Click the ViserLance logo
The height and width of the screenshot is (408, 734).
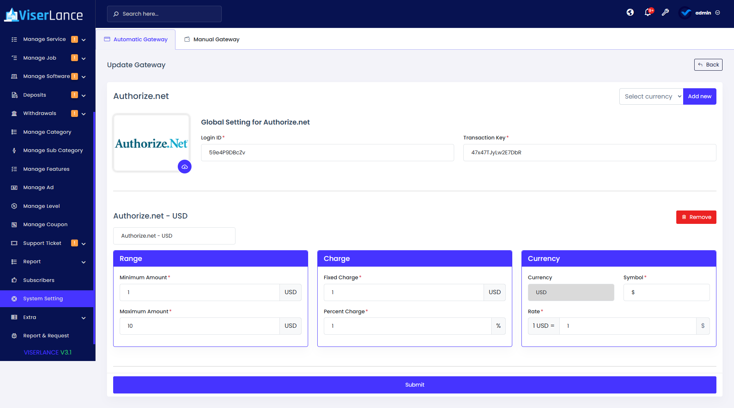click(44, 15)
